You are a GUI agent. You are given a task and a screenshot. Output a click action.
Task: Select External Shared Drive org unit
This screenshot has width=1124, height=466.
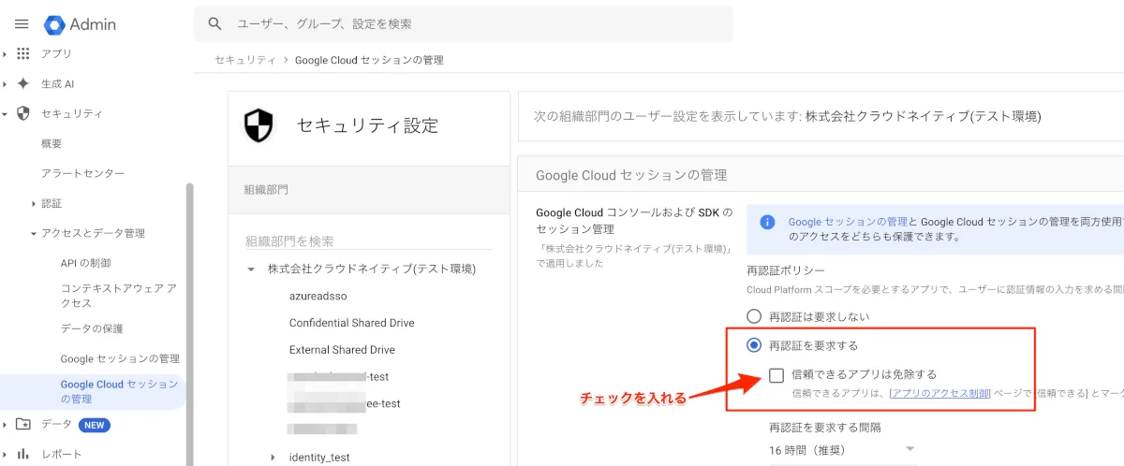[x=342, y=350]
